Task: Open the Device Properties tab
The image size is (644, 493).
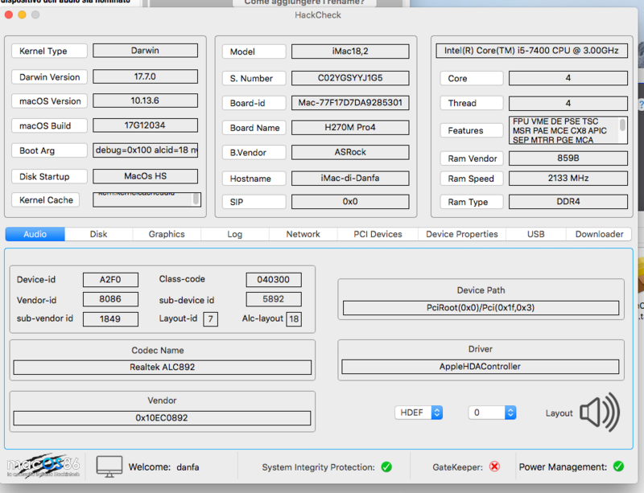Action: [462, 234]
